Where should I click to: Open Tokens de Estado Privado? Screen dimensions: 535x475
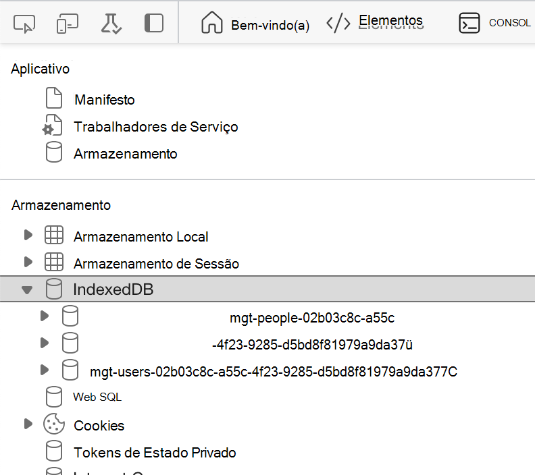click(155, 453)
